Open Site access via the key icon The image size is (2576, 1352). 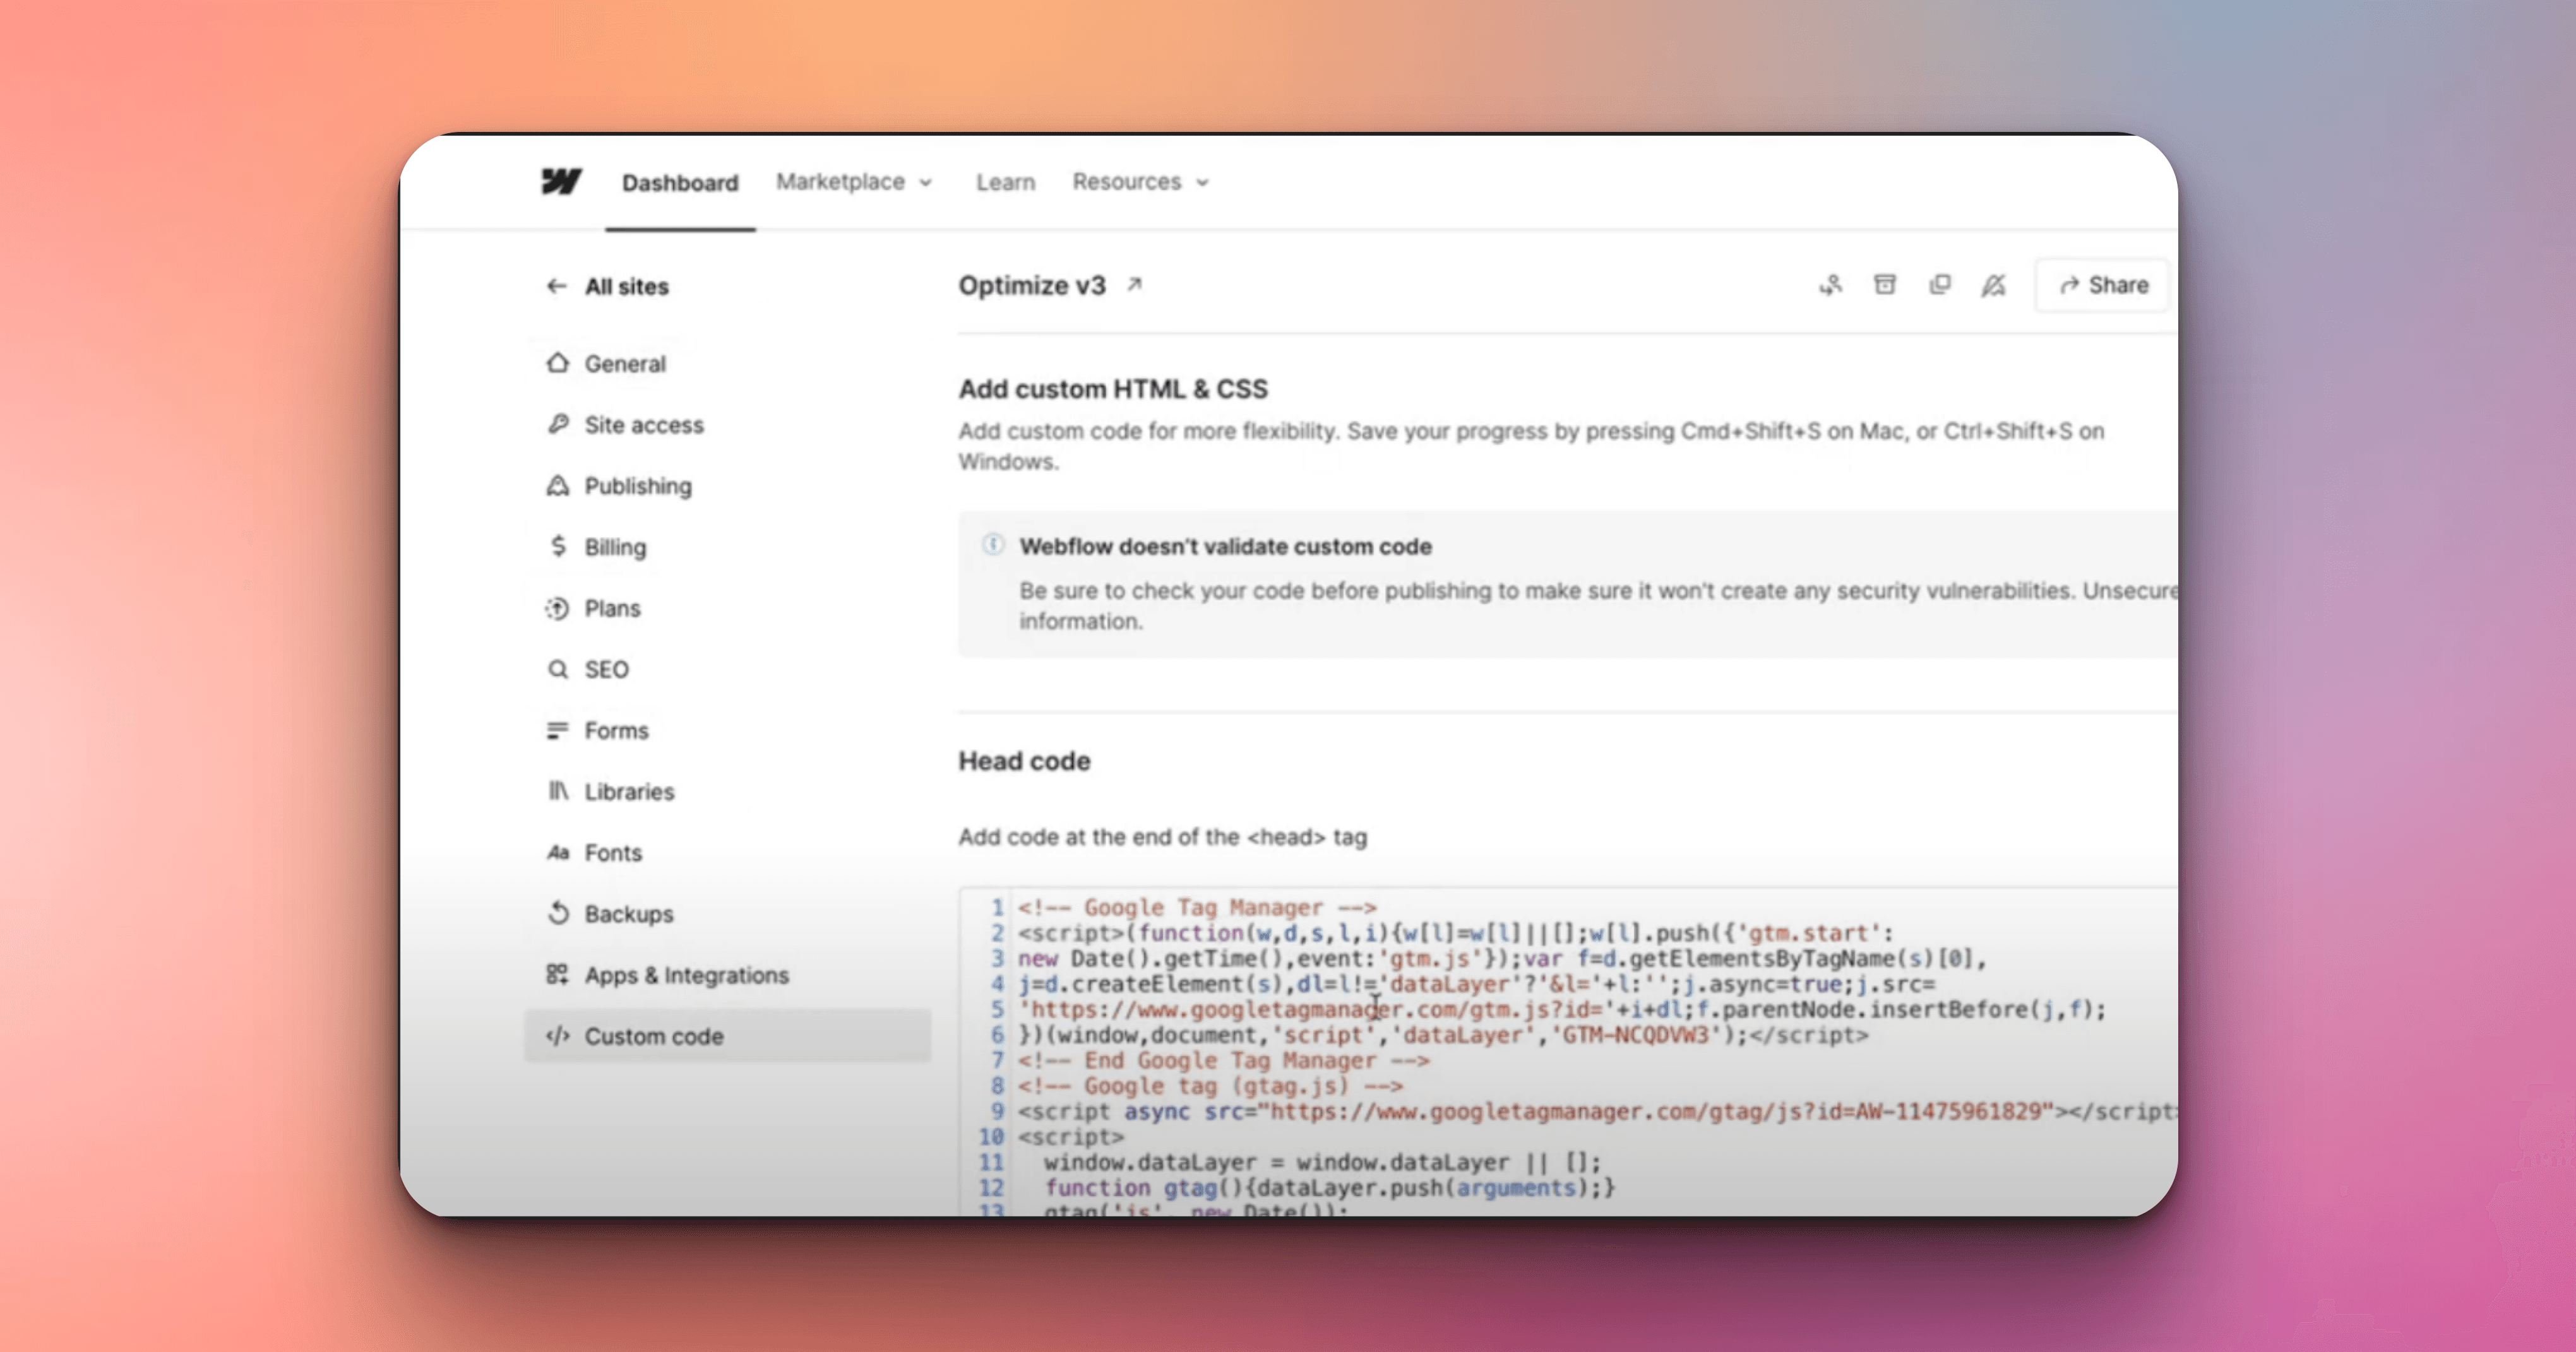(558, 424)
